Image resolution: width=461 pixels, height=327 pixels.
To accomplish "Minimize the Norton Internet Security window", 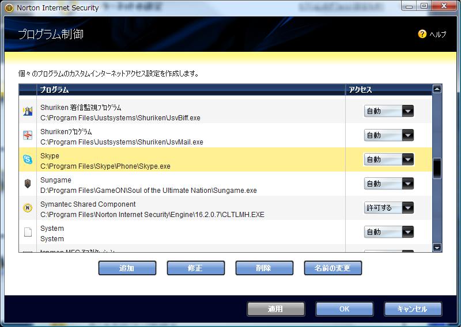I will (409, 6).
